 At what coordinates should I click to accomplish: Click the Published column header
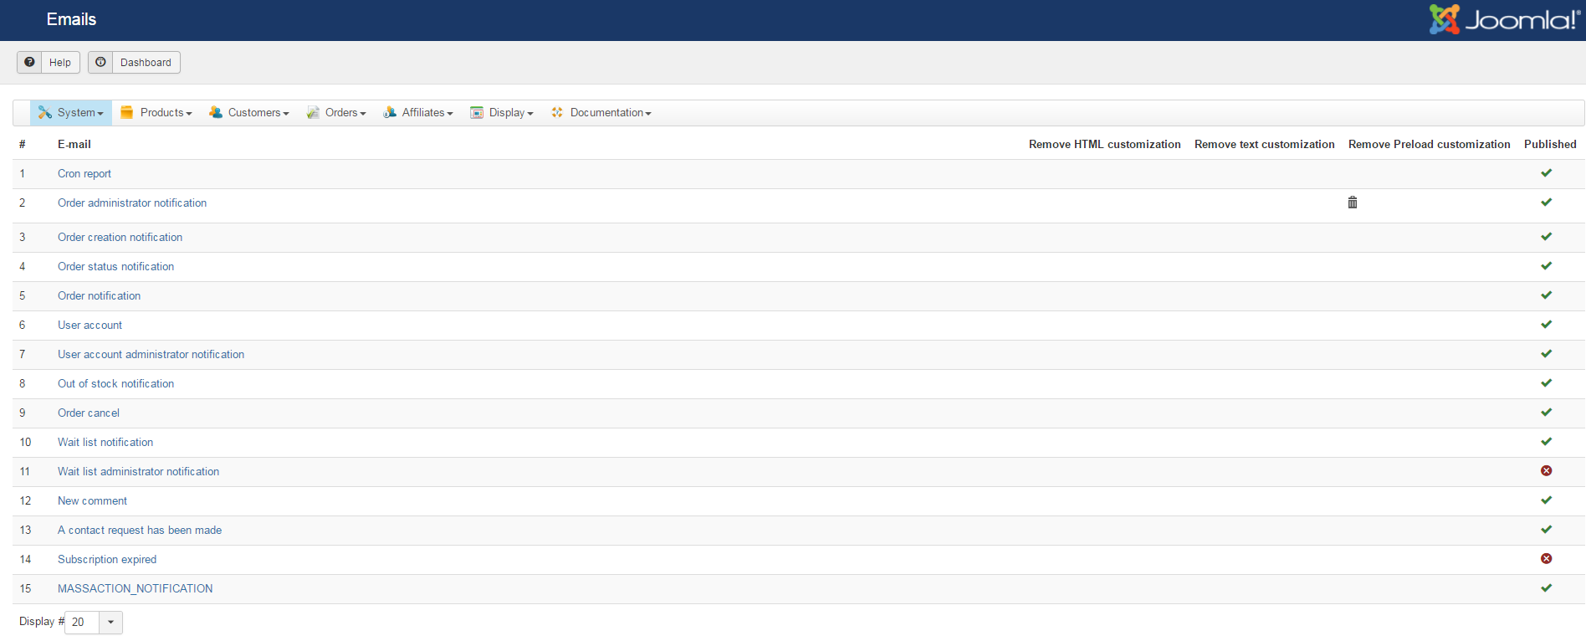pyautogui.click(x=1550, y=144)
